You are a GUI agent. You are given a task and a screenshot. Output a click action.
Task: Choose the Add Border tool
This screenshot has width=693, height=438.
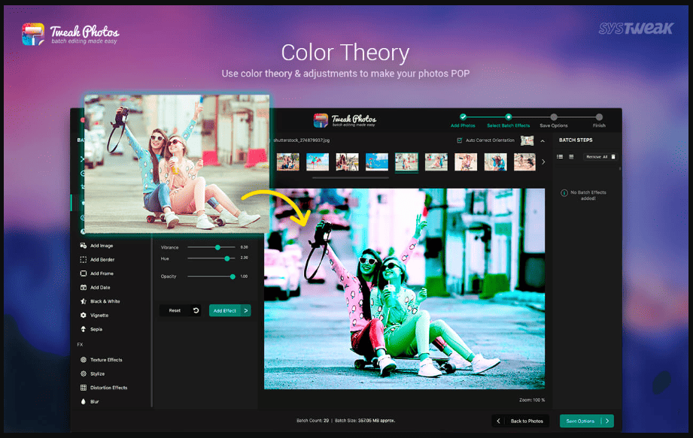97,260
